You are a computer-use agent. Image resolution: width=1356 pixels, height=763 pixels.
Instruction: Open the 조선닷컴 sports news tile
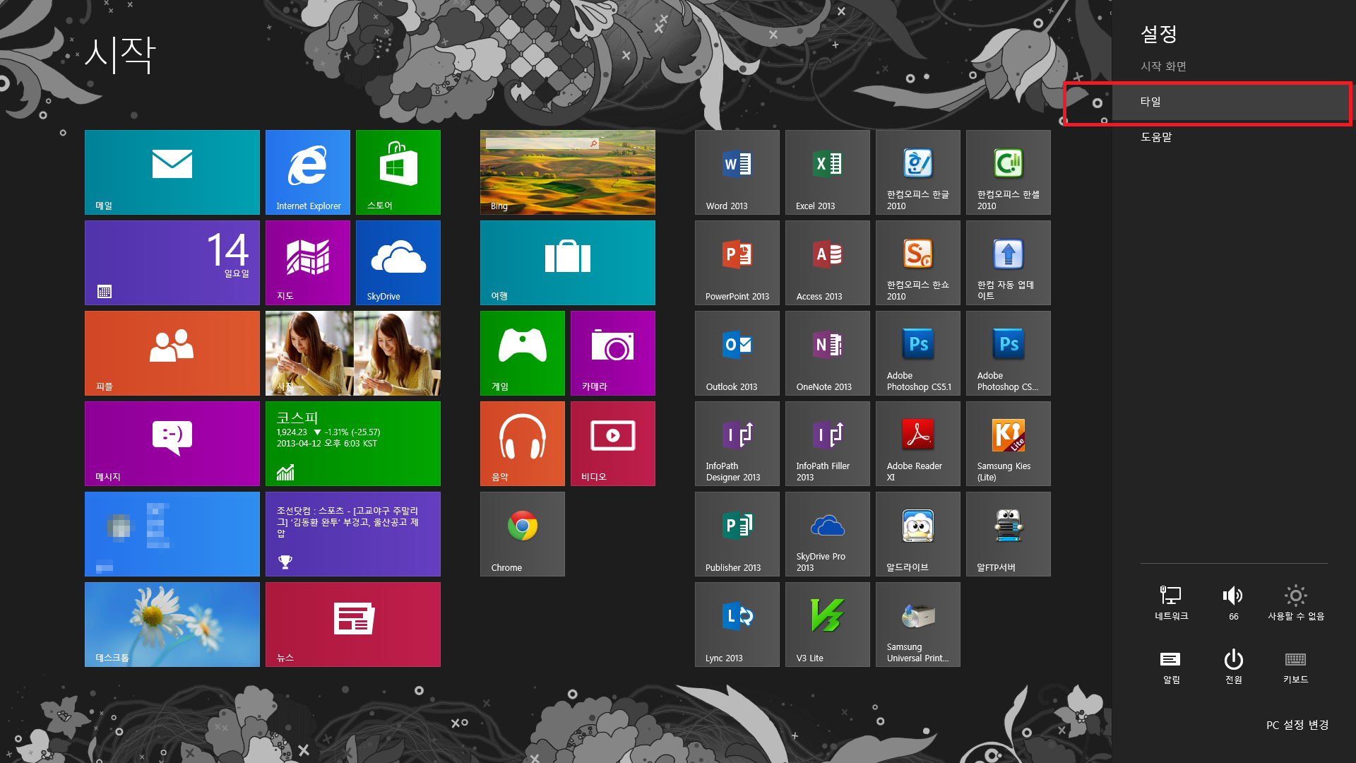(x=353, y=534)
